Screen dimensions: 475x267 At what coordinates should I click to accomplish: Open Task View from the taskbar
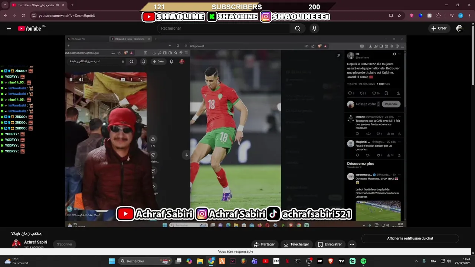tap(178, 261)
